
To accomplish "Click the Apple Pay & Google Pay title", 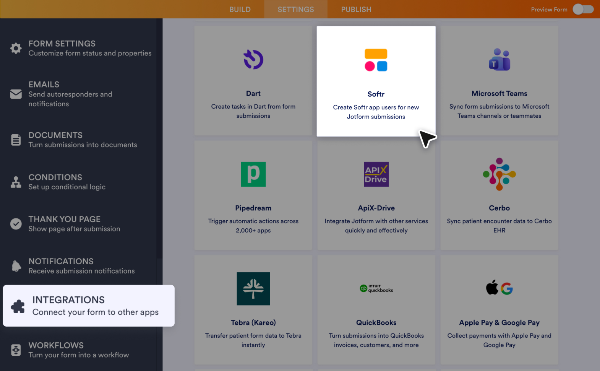I will click(x=499, y=323).
